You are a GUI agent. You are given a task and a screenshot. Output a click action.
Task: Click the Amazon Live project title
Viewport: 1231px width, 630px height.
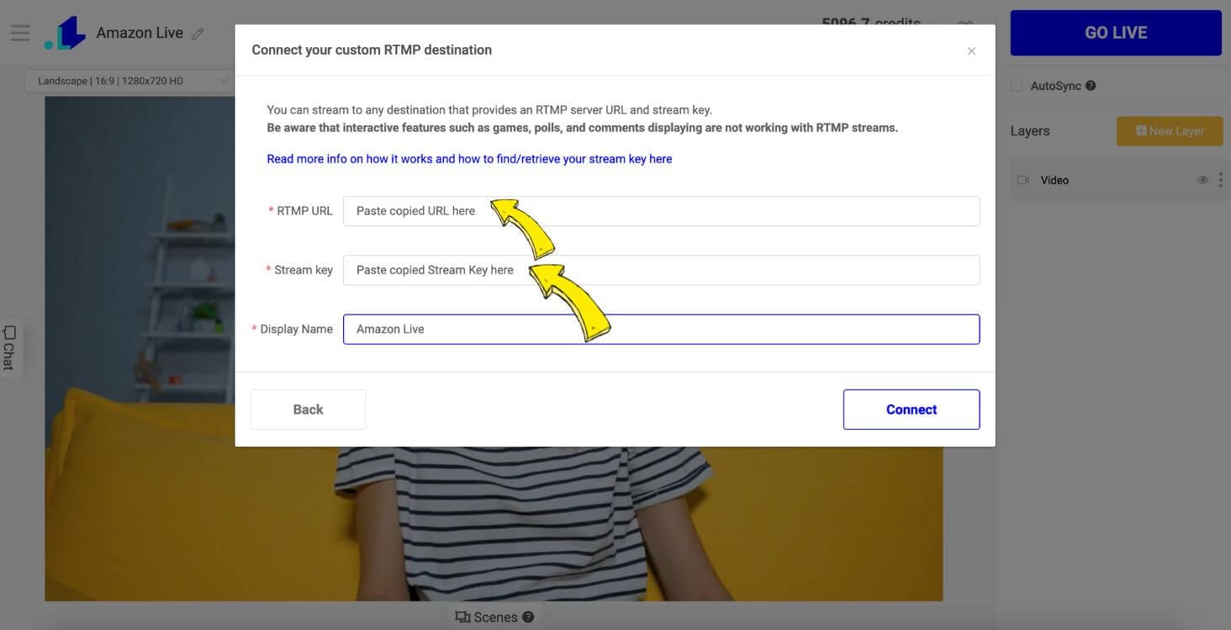[140, 33]
